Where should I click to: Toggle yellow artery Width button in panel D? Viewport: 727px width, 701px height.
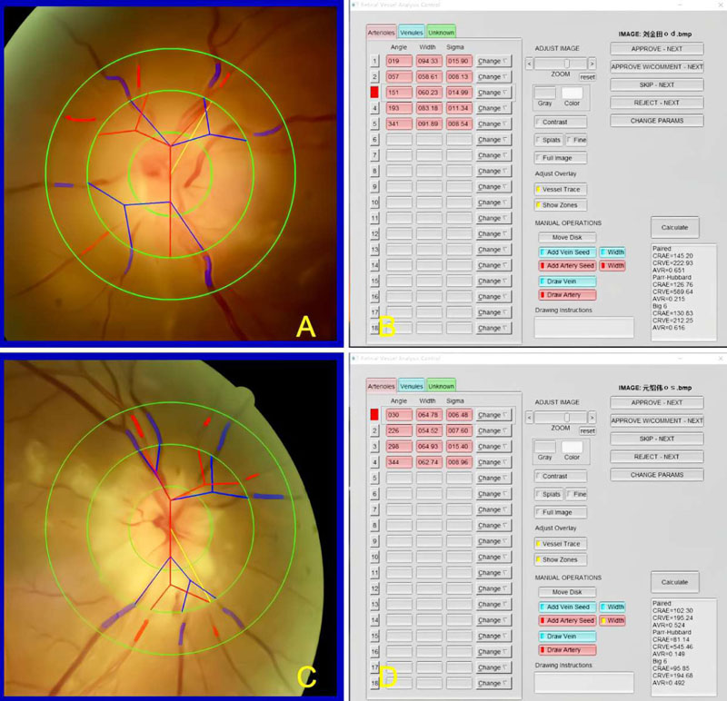click(x=612, y=620)
